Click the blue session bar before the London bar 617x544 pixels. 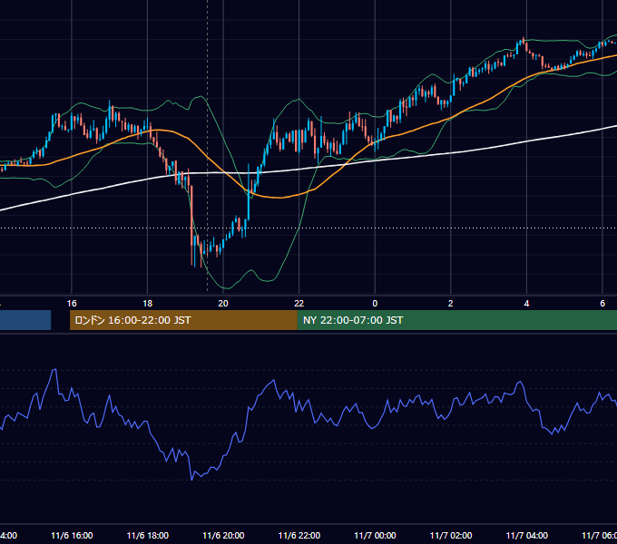click(25, 320)
